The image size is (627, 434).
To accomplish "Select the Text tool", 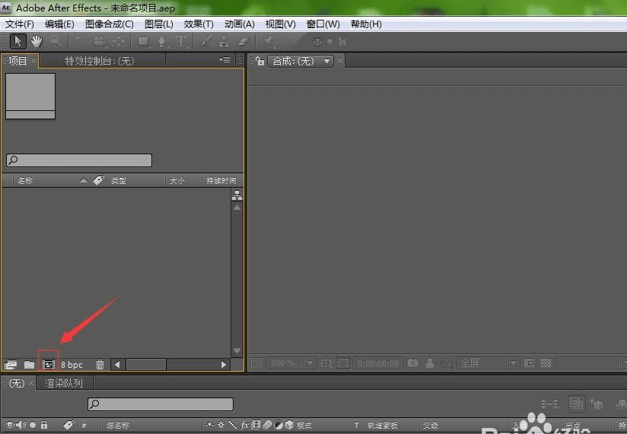I will click(x=181, y=41).
